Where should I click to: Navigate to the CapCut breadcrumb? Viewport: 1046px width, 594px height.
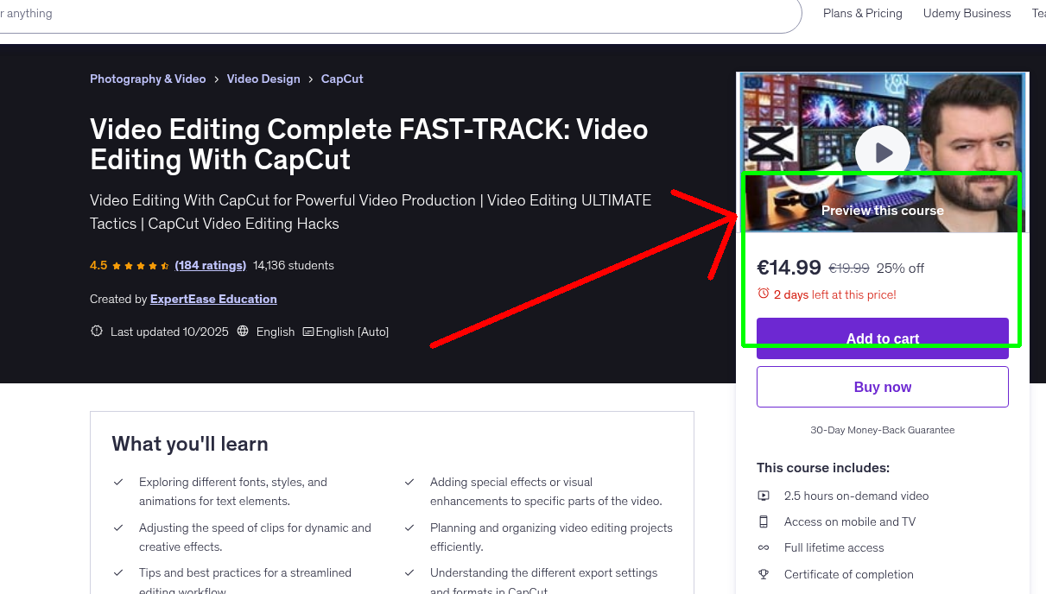pyautogui.click(x=341, y=79)
